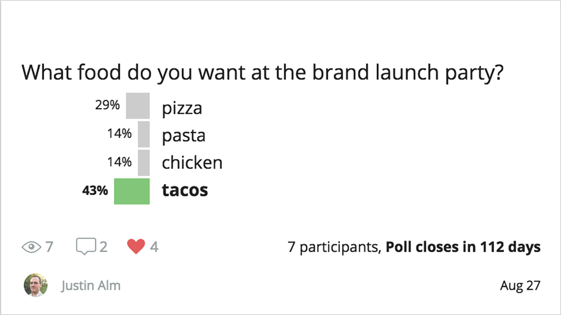Image resolution: width=561 pixels, height=315 pixels.
Task: Click the red heart like icon
Action: pos(136,246)
